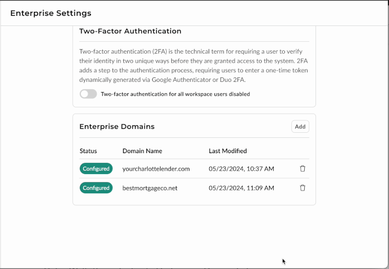Select the Two-Factor Authentication section heading
Screen dimensions: 389x269
[130, 31]
